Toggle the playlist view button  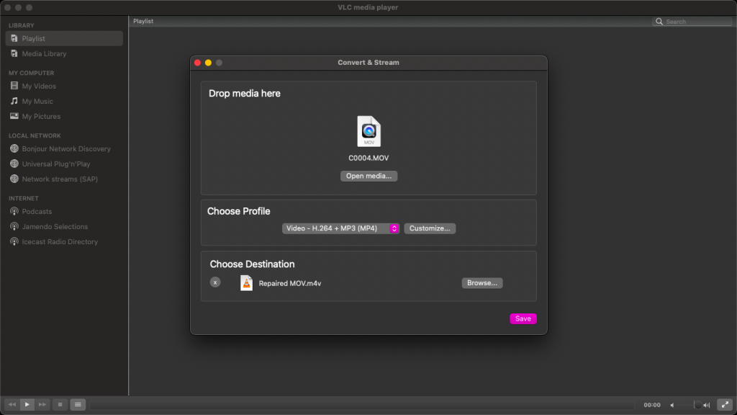coord(78,405)
